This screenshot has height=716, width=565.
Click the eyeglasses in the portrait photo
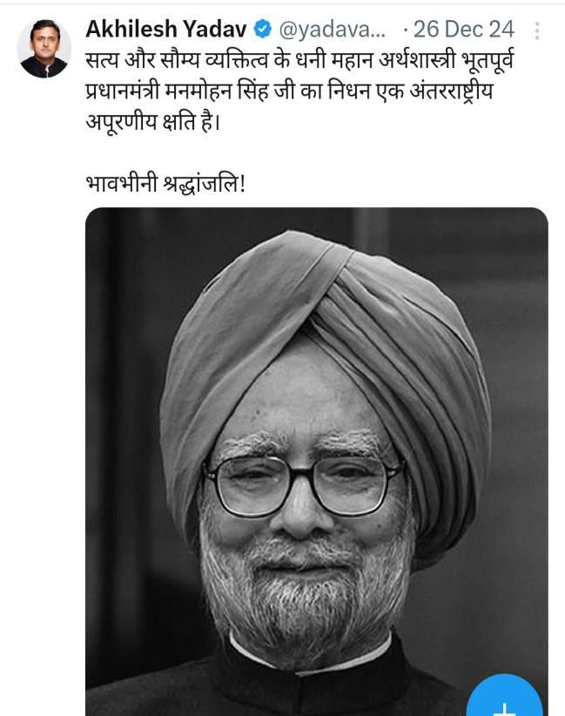(x=303, y=486)
